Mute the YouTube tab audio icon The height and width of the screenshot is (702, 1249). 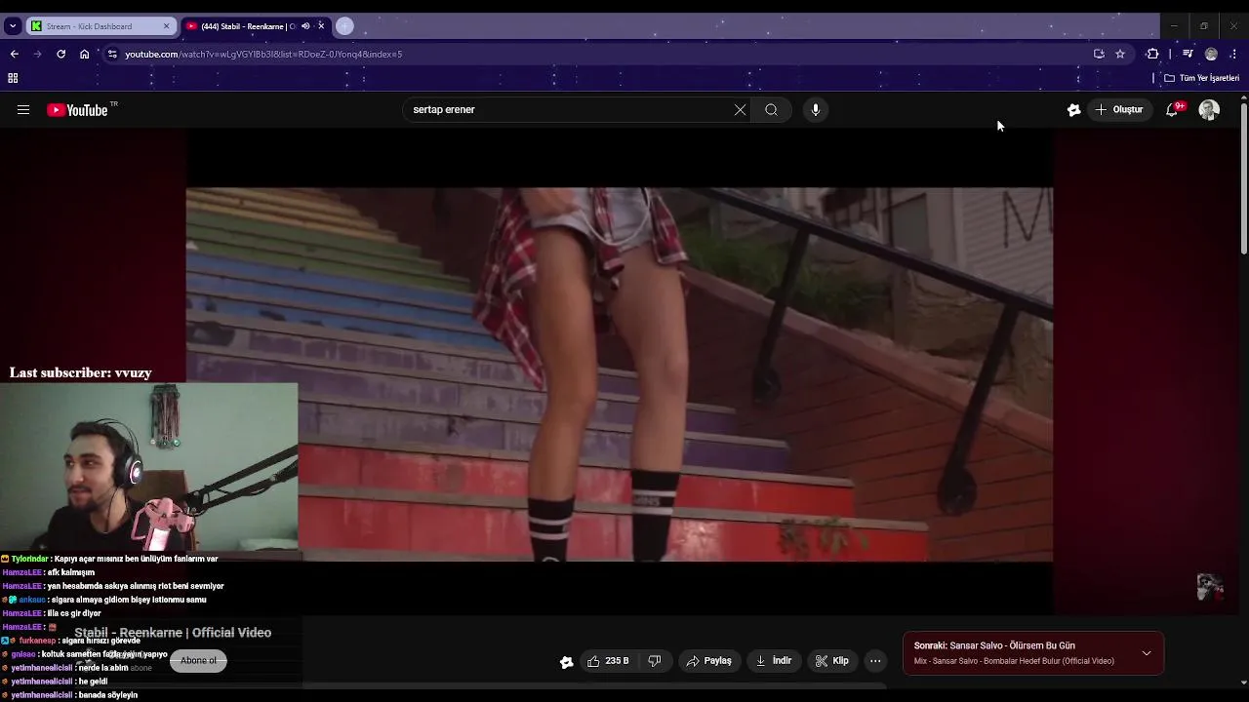pos(305,26)
